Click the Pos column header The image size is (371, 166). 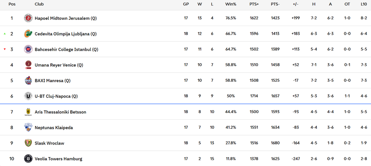[12, 4]
